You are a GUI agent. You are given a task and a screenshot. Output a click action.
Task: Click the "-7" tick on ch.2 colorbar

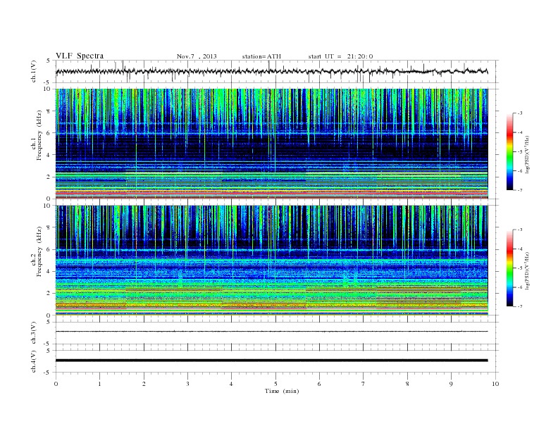pyautogui.click(x=519, y=306)
